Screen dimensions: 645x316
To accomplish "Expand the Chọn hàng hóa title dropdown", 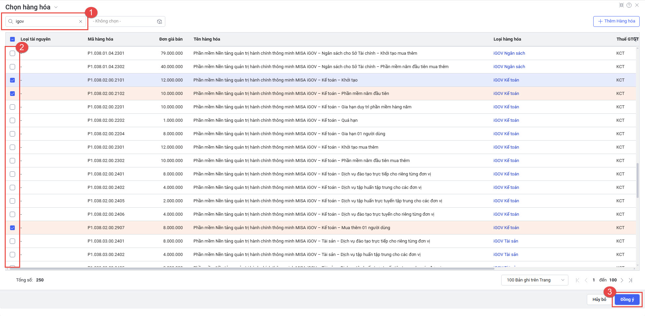I will coord(56,7).
